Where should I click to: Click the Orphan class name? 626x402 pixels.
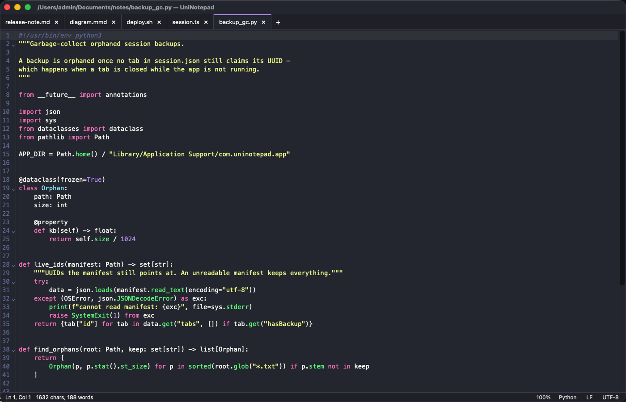[x=53, y=188]
